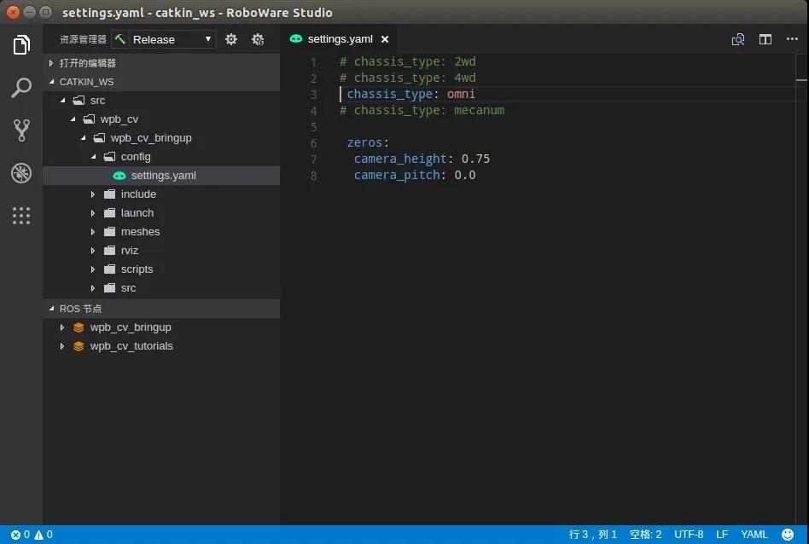Screen dimensions: 809x544
Task: Expand the wpb_cv_bringup ROS node arrow
Action: click(x=62, y=327)
